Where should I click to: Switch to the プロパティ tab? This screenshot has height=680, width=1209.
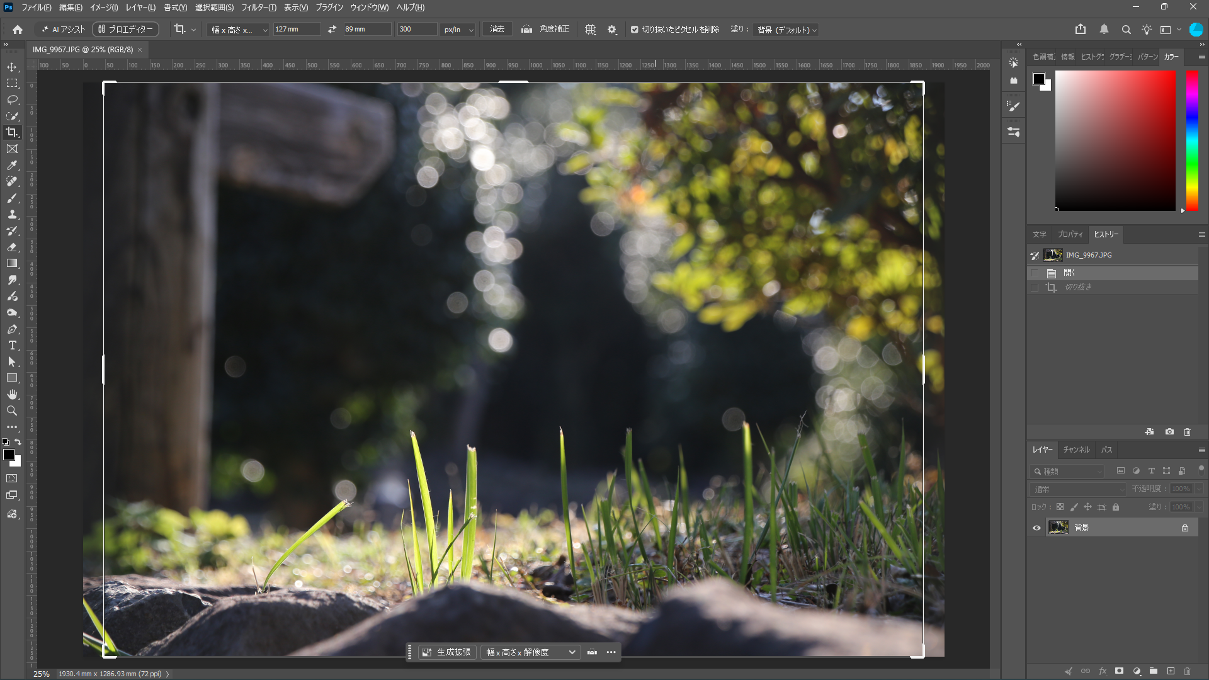click(x=1070, y=234)
